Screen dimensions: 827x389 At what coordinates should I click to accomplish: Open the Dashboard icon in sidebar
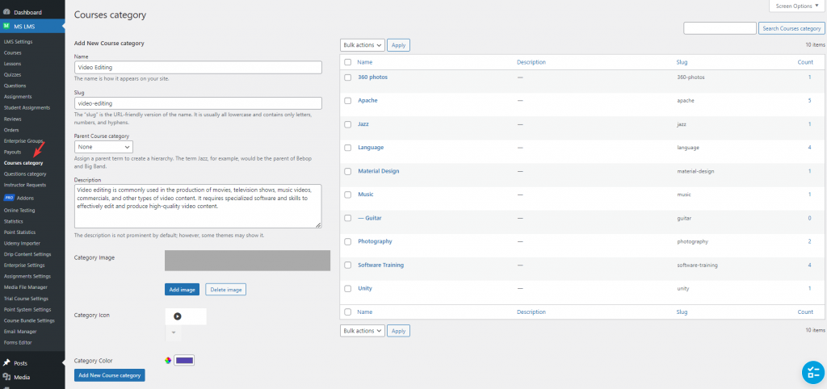click(x=6, y=12)
